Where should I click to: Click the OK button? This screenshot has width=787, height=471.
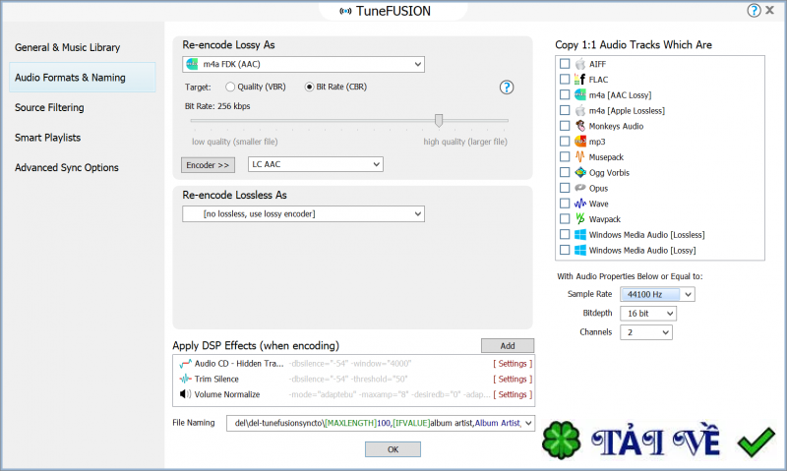[x=393, y=449]
